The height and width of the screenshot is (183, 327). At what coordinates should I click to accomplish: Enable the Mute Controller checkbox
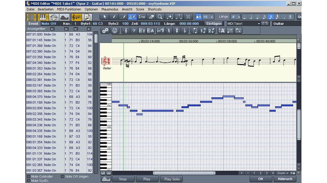click(x=28, y=177)
